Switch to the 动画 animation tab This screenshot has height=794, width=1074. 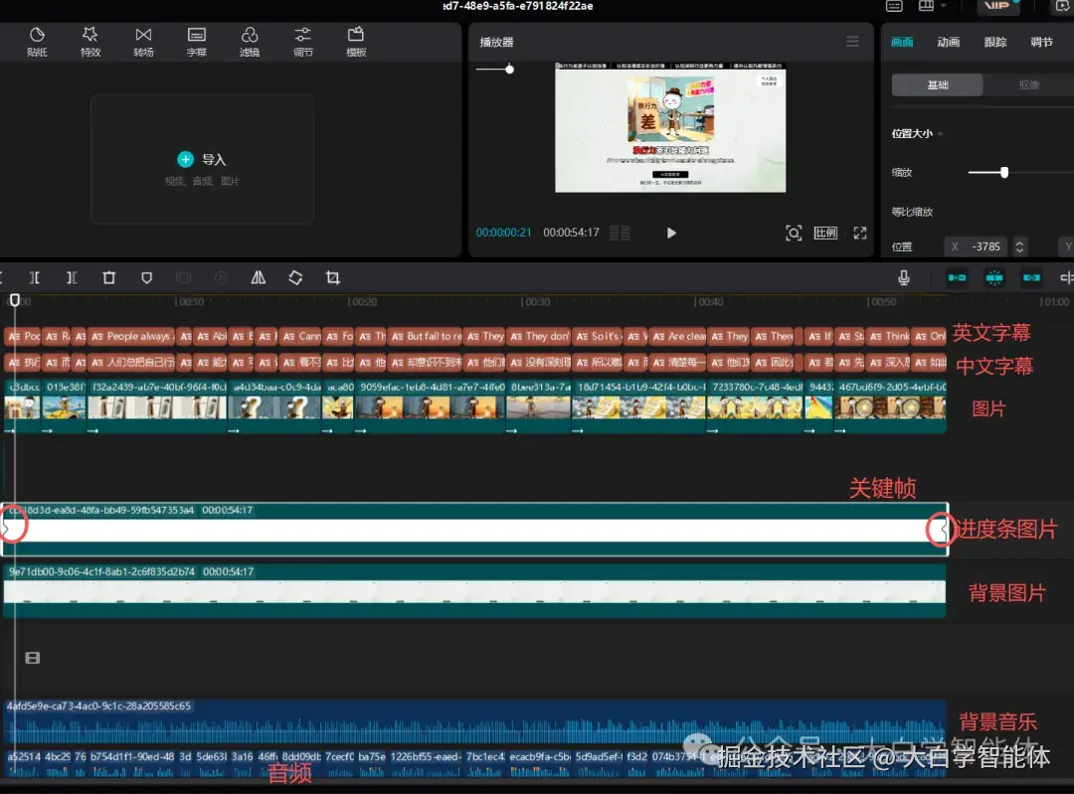click(x=948, y=43)
